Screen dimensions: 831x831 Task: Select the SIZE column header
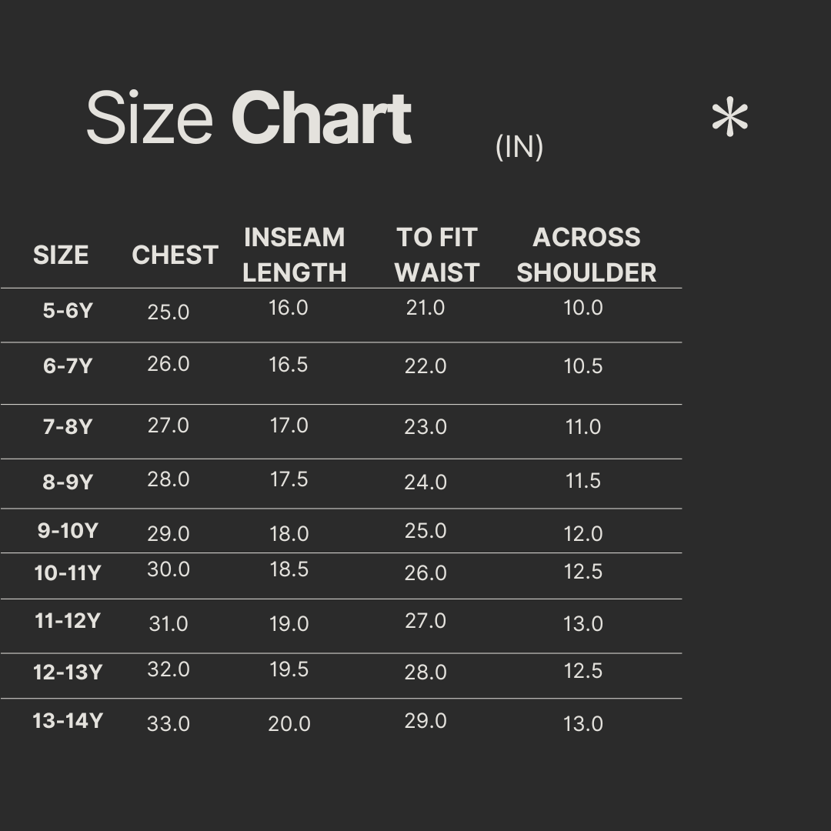pos(61,255)
